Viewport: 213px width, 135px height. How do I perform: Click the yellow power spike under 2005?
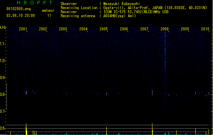pos(106,131)
